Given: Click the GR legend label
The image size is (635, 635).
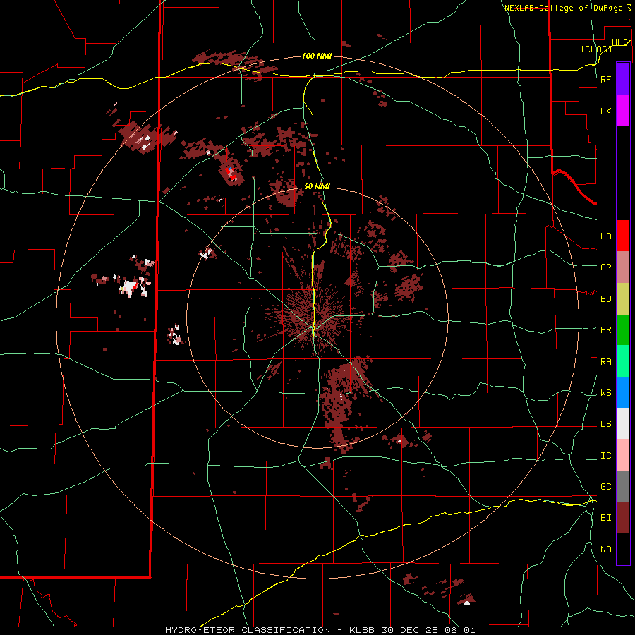Looking at the screenshot, I should tap(606, 267).
